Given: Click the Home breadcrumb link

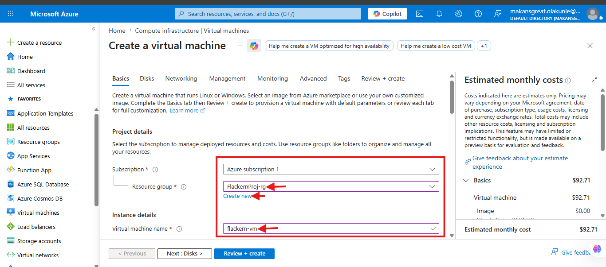Looking at the screenshot, I should point(117,31).
